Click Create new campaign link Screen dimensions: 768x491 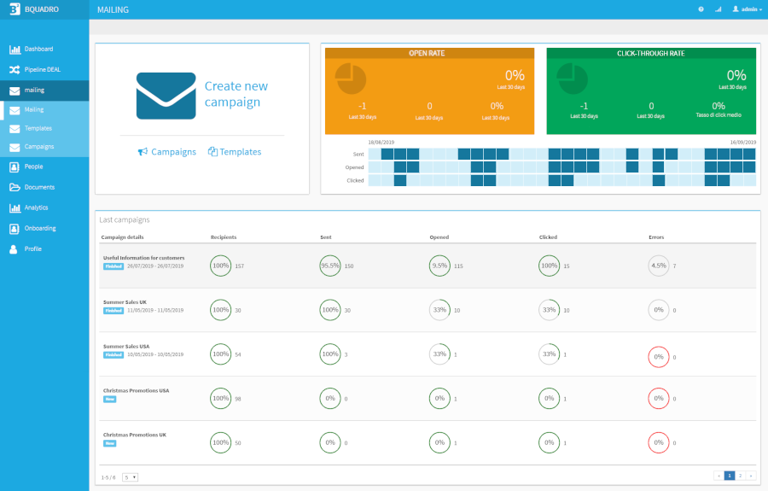click(236, 94)
